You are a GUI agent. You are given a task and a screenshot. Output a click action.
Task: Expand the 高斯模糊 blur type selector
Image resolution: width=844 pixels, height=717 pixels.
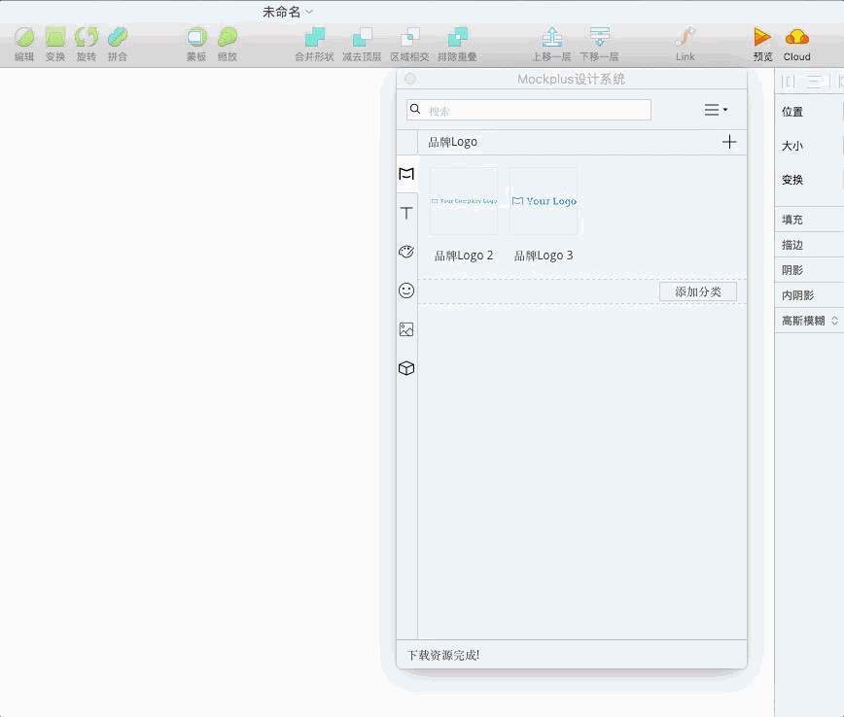[834, 321]
